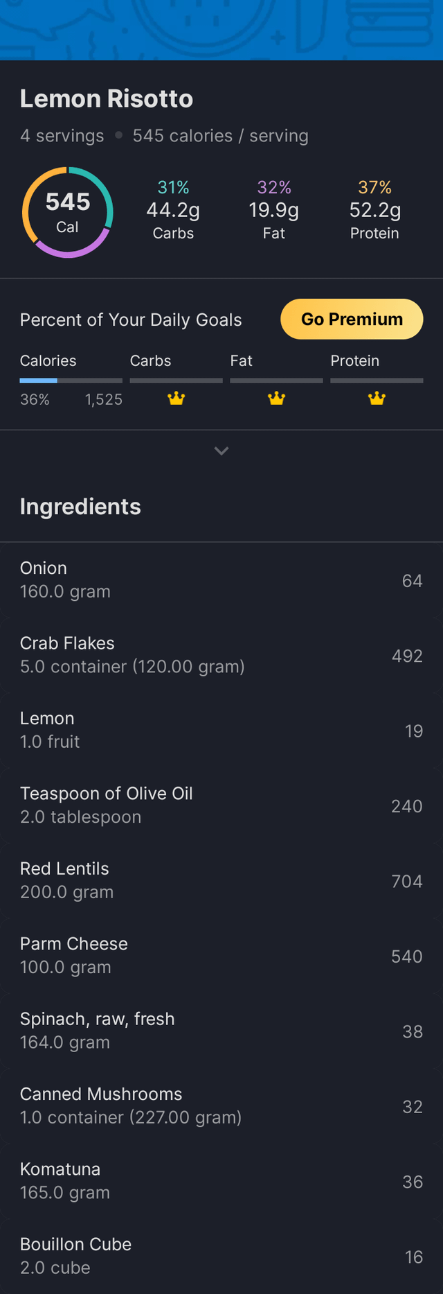The image size is (443, 1294).
Task: Click the Calories progress bar
Action: click(x=71, y=381)
